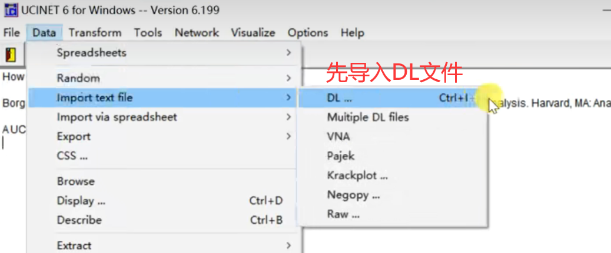Choose Browse in Data menu
Screen dimensions: 611x253
point(164,181)
